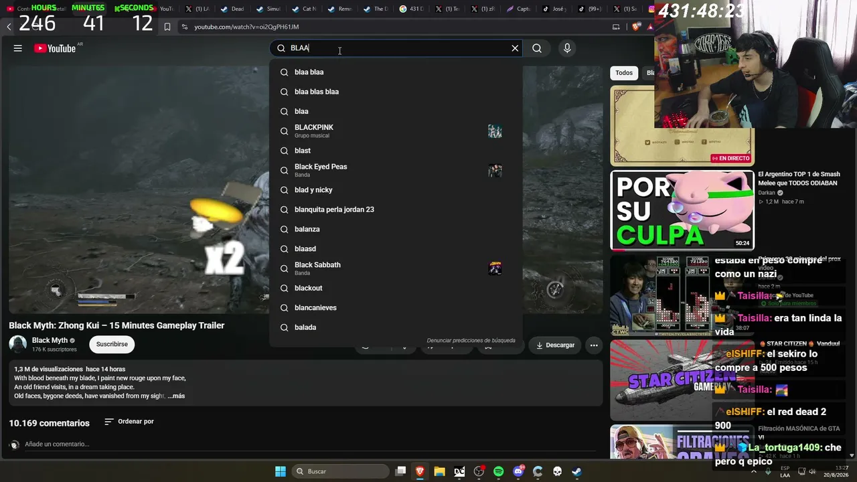Click the Descargar download button
The width and height of the screenshot is (857, 482).
(555, 345)
